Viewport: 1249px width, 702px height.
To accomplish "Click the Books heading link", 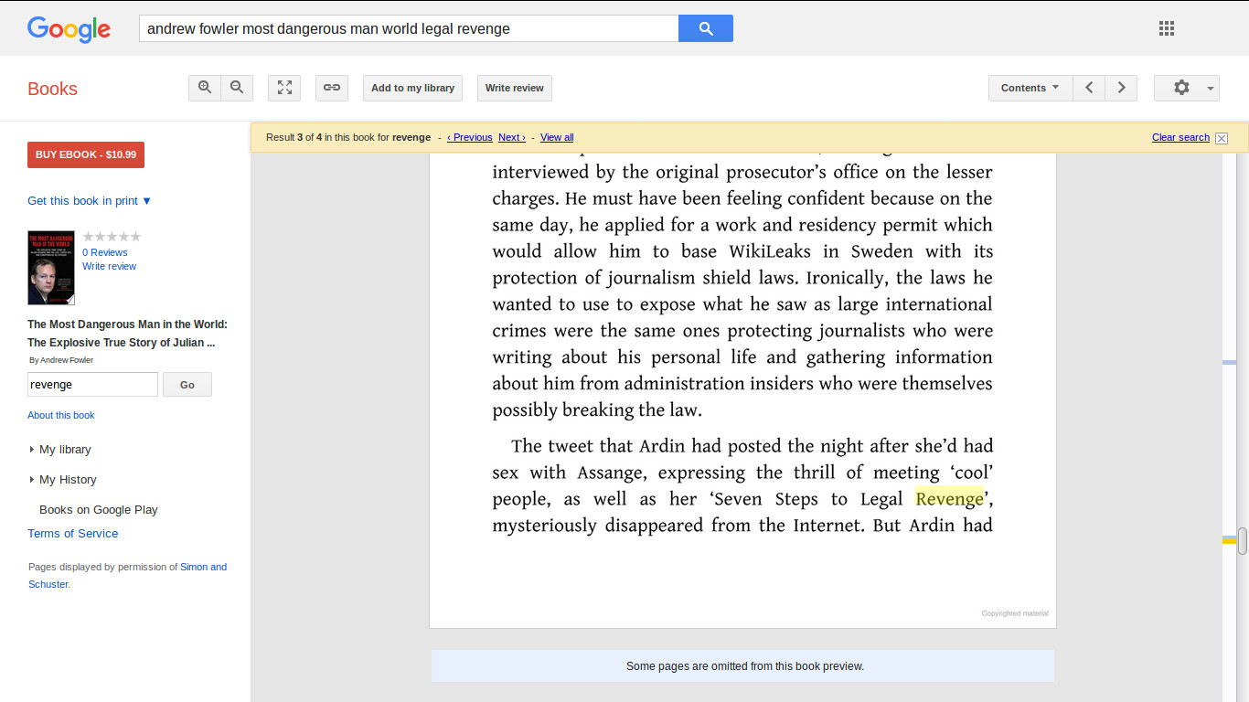I will click(52, 89).
